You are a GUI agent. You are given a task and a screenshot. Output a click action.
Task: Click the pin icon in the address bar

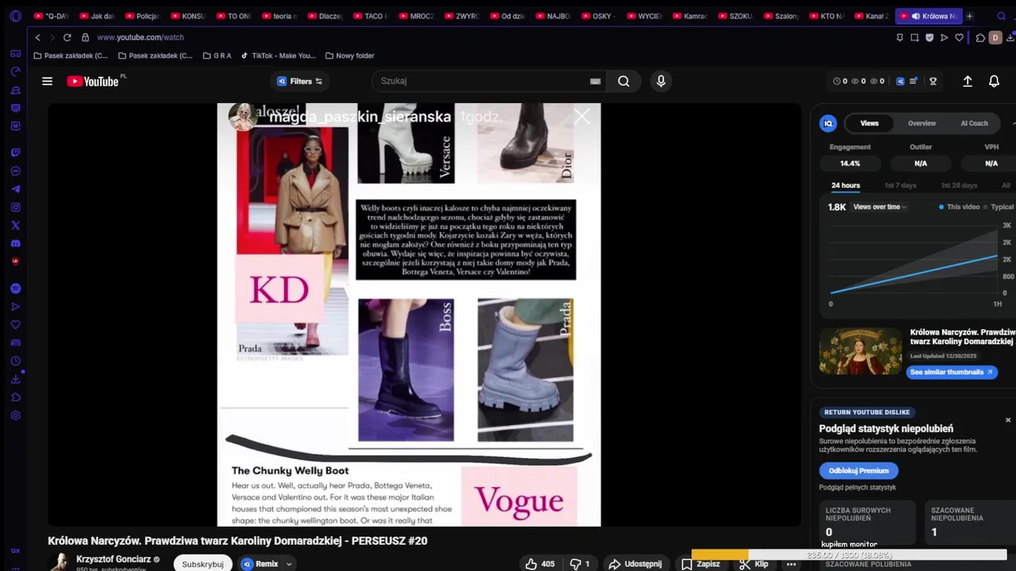pos(899,37)
